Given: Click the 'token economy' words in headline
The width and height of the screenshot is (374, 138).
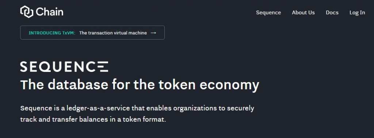Looking at the screenshot, I should [209, 85].
